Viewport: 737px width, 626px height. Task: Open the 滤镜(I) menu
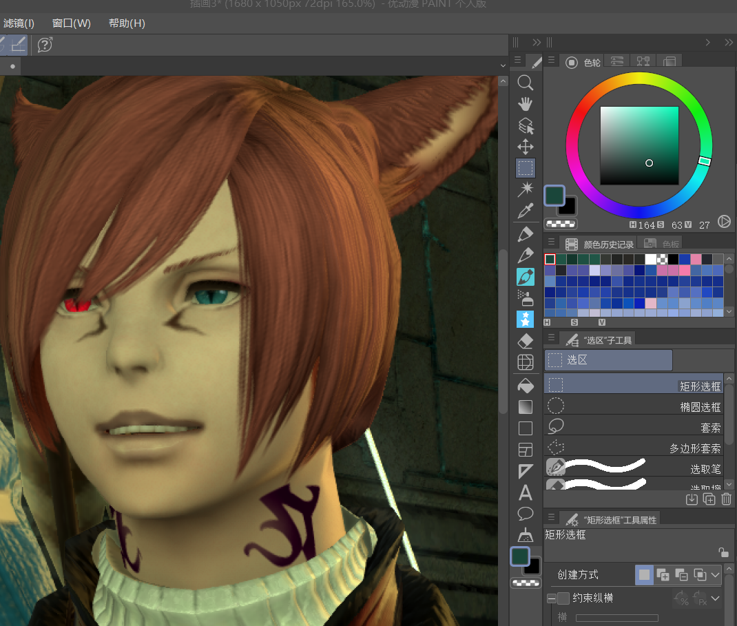(19, 23)
